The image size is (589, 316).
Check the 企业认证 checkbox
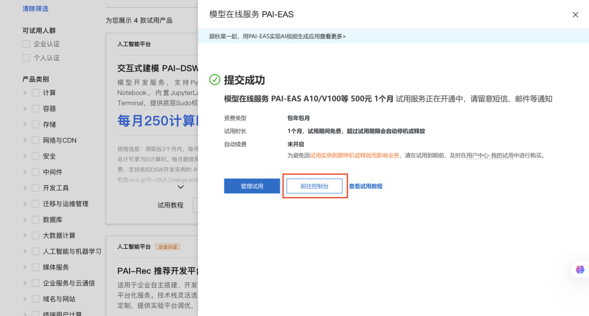(x=27, y=44)
